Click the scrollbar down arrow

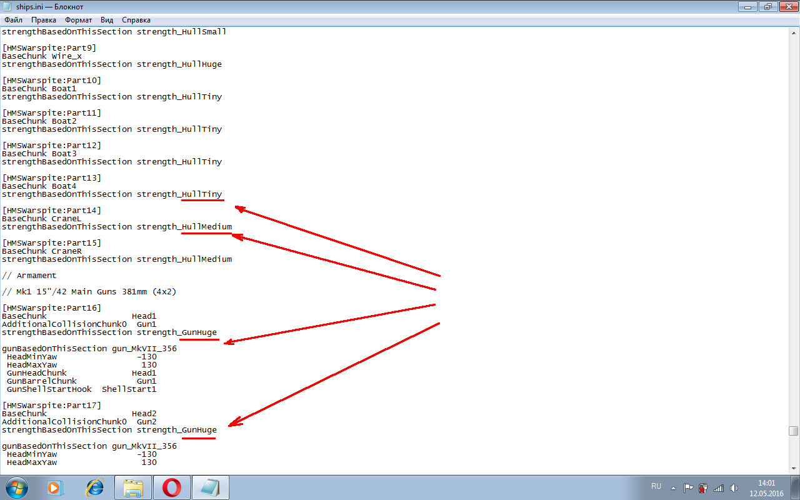pyautogui.click(x=794, y=469)
